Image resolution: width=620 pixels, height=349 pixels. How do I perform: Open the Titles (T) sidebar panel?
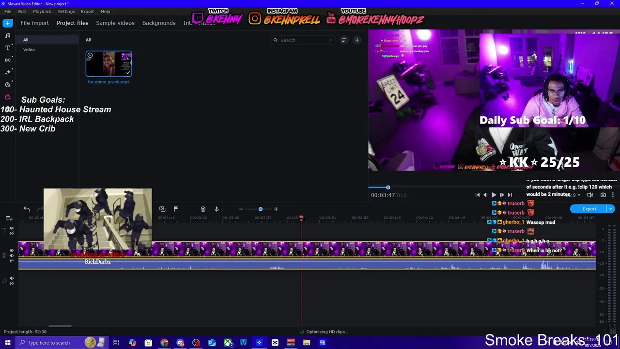(8, 48)
